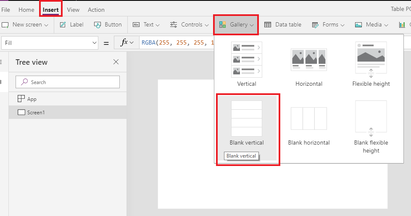Insert a Data table
Viewport: 411px width, 216px height.
pyautogui.click(x=283, y=25)
